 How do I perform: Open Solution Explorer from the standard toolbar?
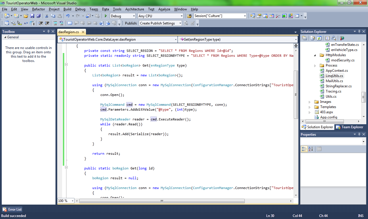[253, 16]
